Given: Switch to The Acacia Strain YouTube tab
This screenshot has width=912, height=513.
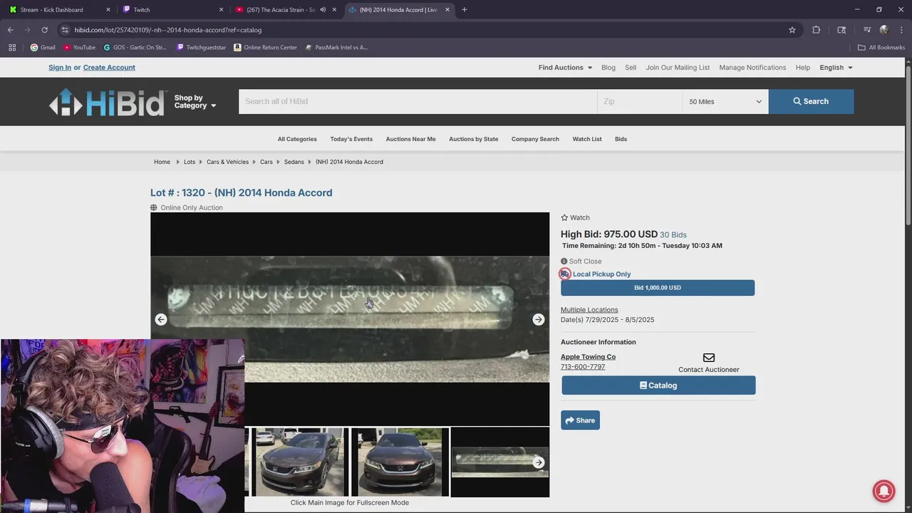Looking at the screenshot, I should pos(284,10).
